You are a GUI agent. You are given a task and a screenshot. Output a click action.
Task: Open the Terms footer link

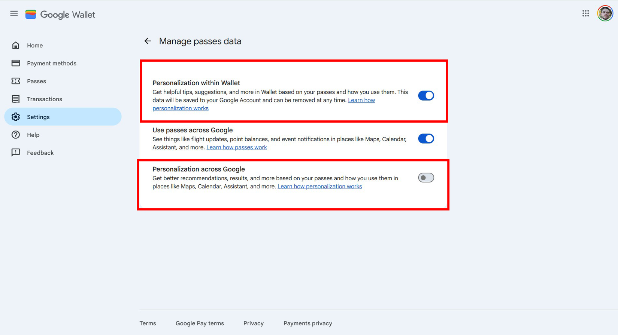pyautogui.click(x=148, y=323)
